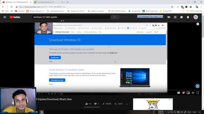Enter full screen video mode
This screenshot has height=114, width=204.
click(x=198, y=93)
